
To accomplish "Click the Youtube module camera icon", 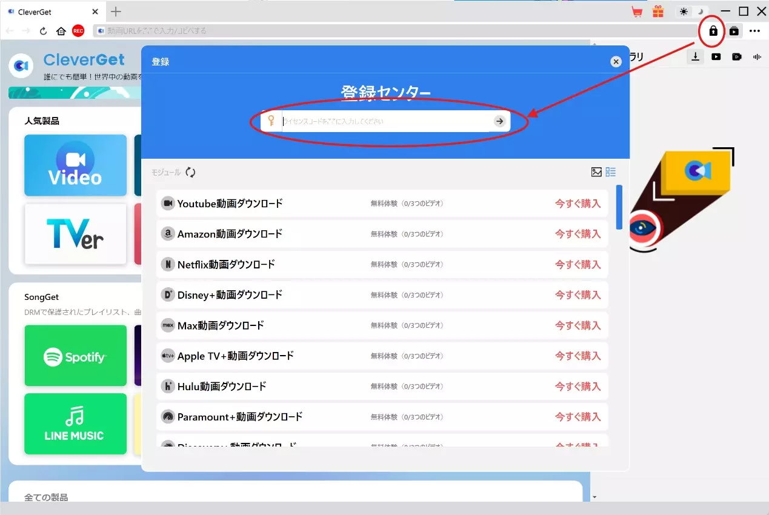I will (x=168, y=204).
